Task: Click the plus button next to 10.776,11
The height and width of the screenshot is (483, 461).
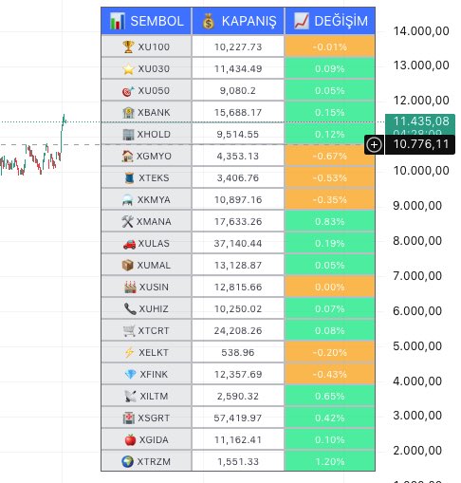Action: [374, 145]
